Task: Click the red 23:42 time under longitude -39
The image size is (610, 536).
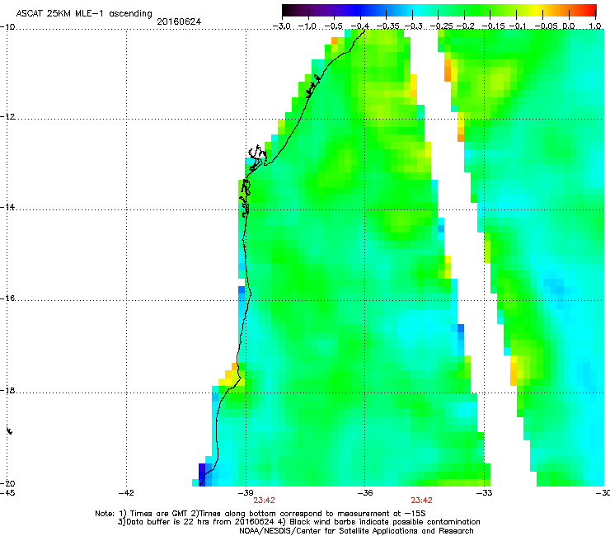Action: point(264,501)
